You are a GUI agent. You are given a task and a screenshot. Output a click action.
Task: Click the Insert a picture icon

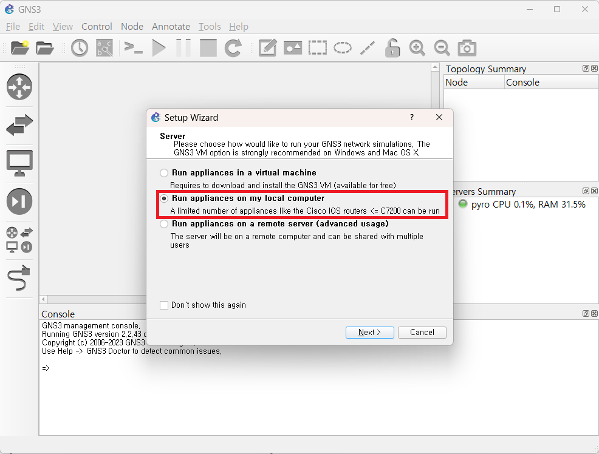293,48
